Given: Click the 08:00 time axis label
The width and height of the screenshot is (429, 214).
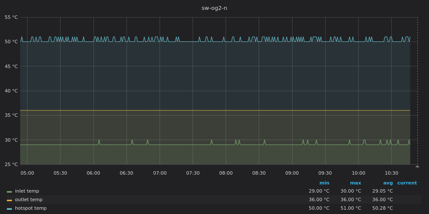Looking at the screenshot, I should [x=226, y=173].
